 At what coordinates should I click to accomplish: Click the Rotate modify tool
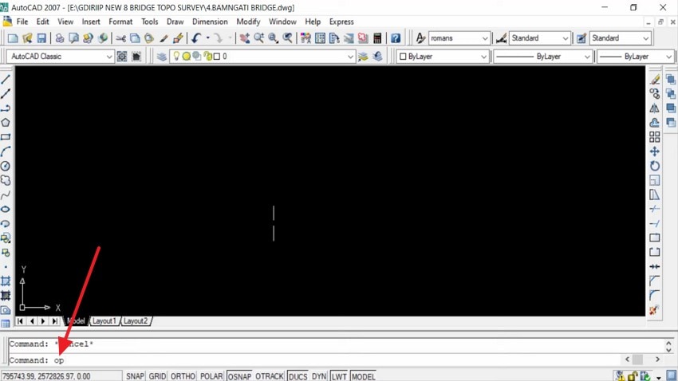pyautogui.click(x=655, y=166)
